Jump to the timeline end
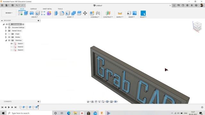 pyautogui.click(x=15, y=107)
